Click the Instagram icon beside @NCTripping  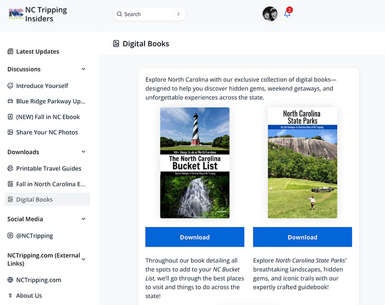(x=10, y=236)
